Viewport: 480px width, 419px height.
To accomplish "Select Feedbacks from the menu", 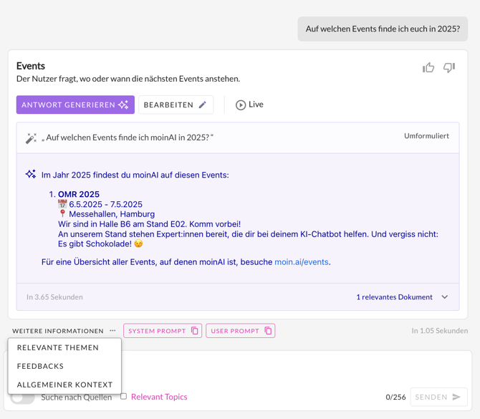I will (41, 366).
